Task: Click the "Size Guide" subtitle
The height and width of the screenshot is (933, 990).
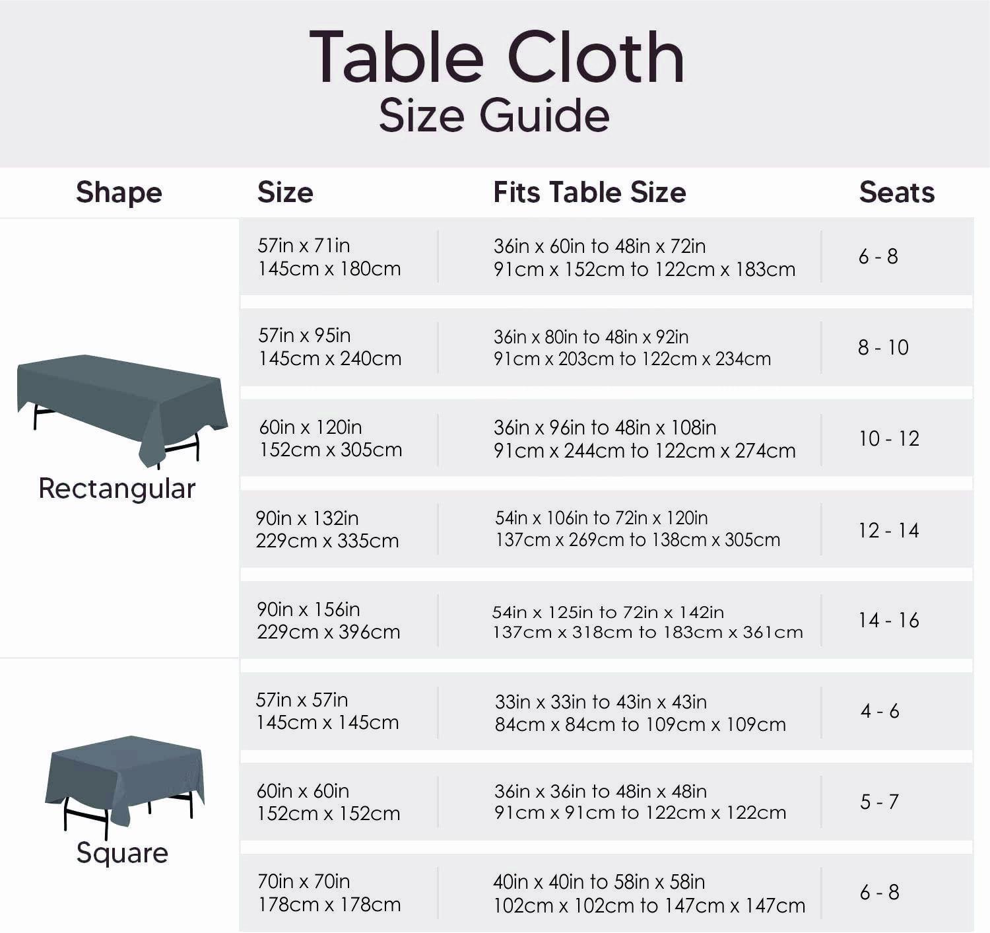Action: (494, 116)
